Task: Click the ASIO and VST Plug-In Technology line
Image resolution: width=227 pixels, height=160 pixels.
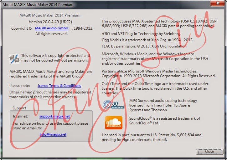Action: coord(142,34)
